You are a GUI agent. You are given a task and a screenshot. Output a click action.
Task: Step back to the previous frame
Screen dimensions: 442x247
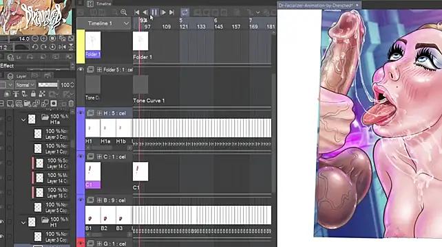pos(145,12)
